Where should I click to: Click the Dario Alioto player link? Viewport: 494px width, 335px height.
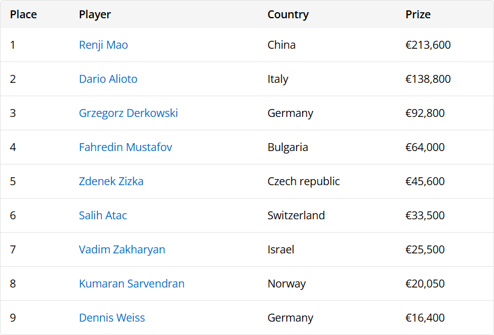108,79
